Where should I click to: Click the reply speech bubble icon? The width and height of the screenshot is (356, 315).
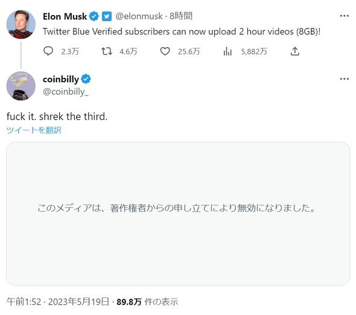48,51
